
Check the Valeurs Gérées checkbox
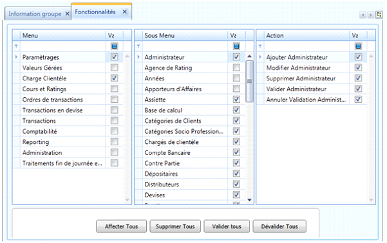click(x=114, y=67)
